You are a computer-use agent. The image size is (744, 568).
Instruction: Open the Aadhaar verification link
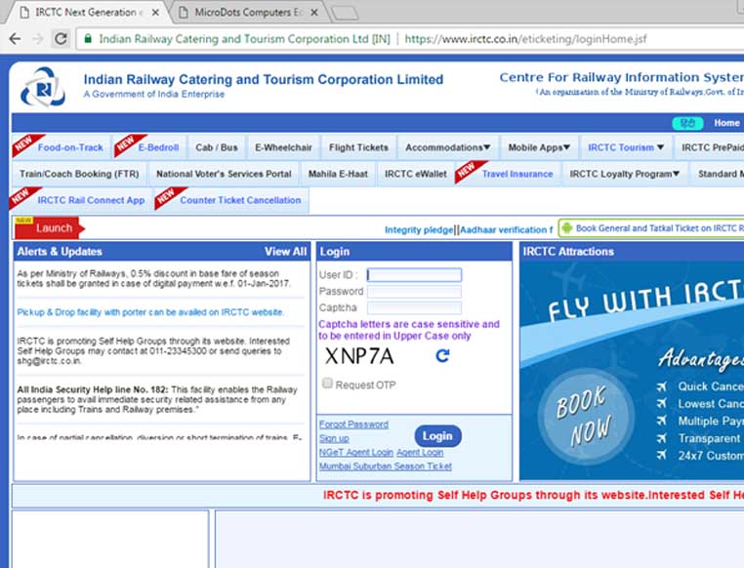507,230
